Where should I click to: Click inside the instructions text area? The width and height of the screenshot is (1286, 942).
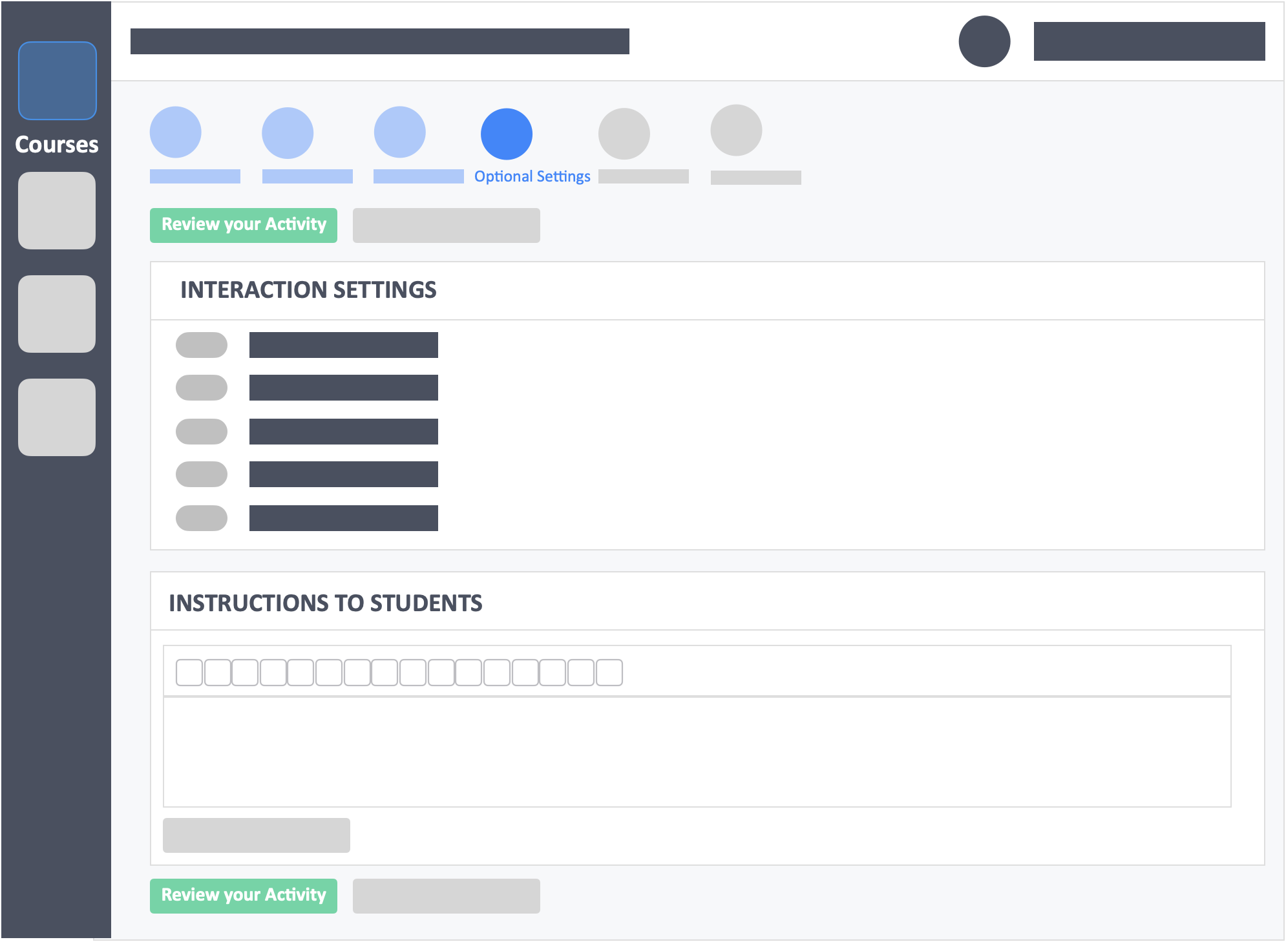697,752
